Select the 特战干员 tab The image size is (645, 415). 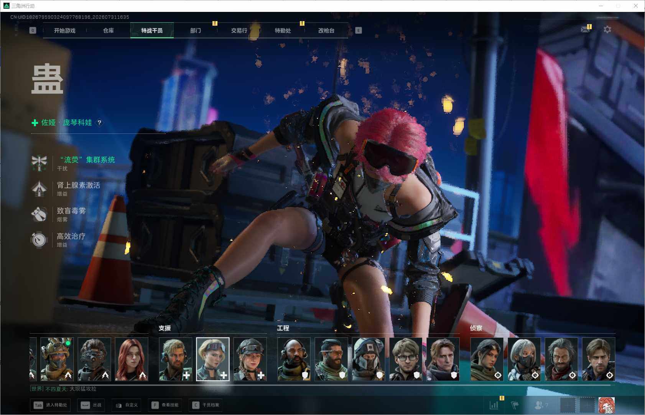tap(152, 31)
